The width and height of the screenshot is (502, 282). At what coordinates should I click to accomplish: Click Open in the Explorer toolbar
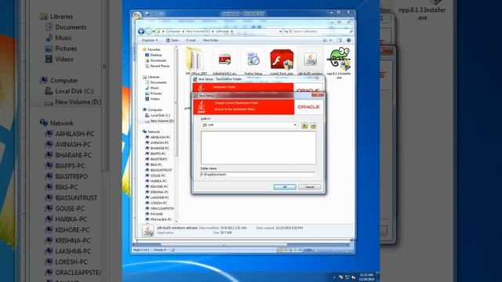click(x=173, y=40)
